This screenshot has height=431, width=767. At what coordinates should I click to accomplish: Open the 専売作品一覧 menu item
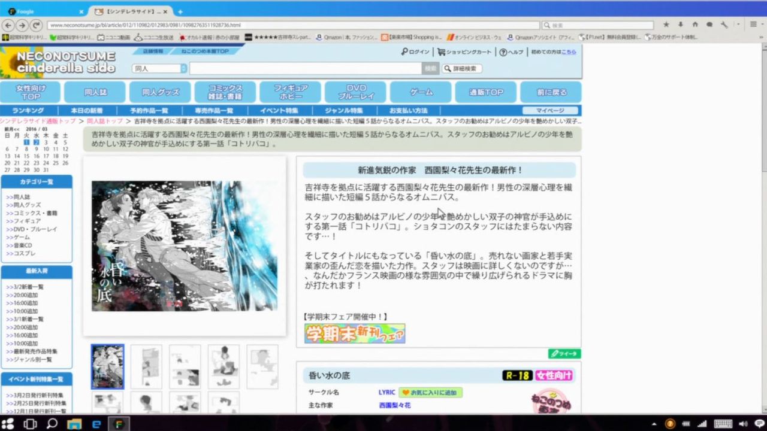click(213, 111)
